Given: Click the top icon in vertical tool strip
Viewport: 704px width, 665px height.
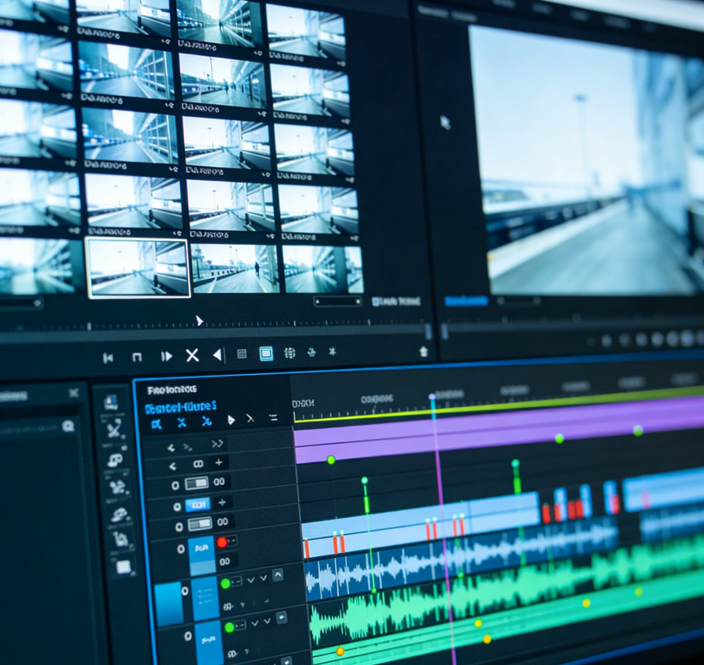Looking at the screenshot, I should 112,403.
